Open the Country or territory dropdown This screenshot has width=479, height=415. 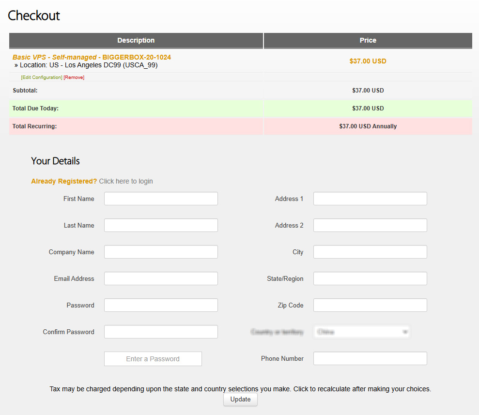[x=362, y=332]
